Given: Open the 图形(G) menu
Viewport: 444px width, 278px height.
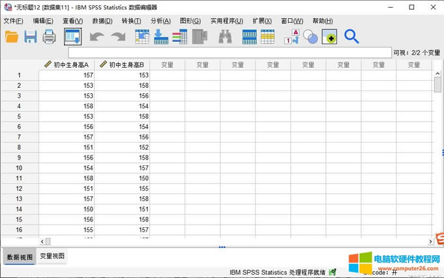Looking at the screenshot, I should point(190,21).
